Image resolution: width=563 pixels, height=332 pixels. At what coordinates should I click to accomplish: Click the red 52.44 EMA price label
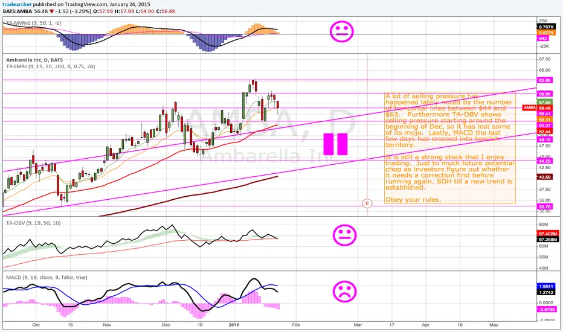coord(545,132)
